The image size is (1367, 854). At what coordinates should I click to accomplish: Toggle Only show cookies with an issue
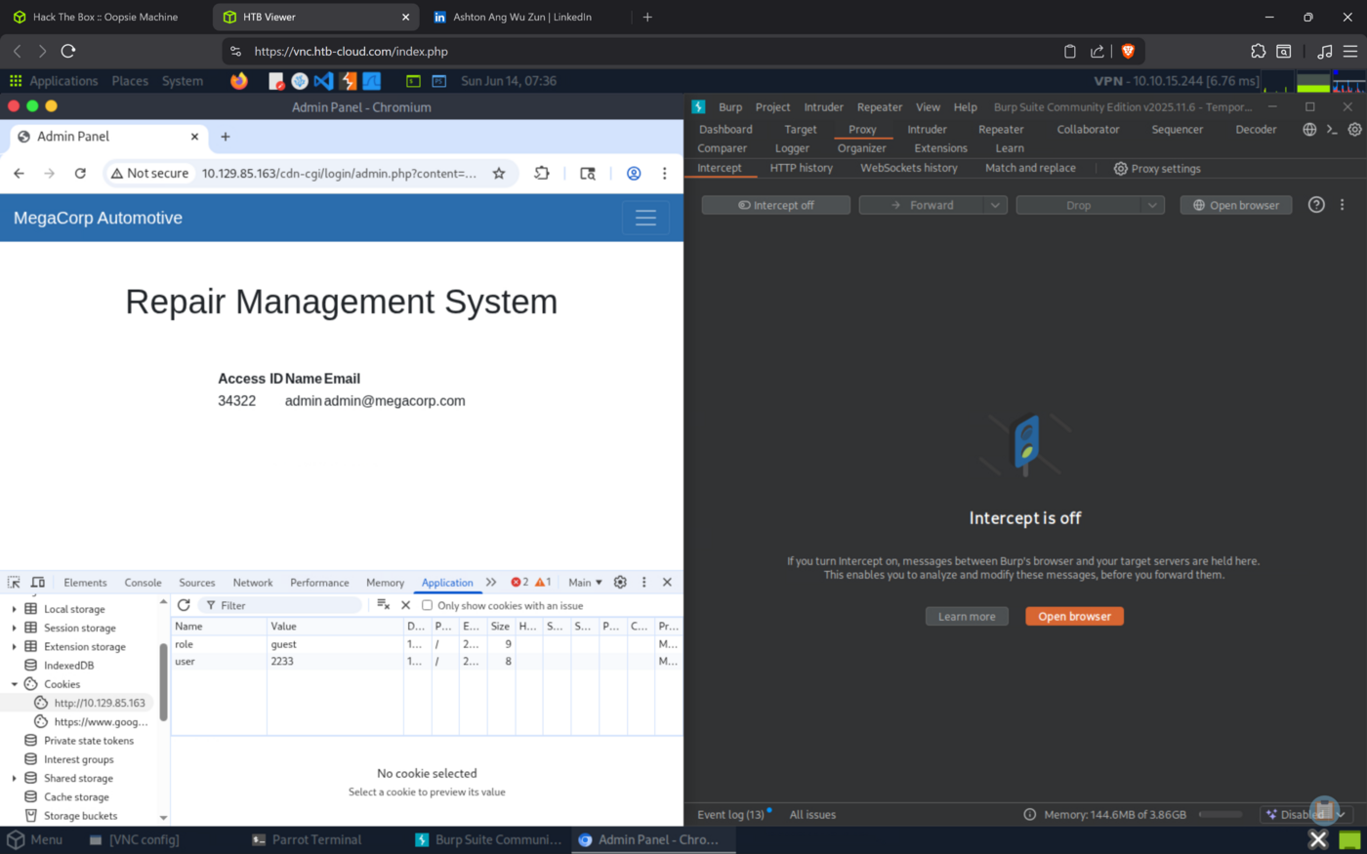[427, 605]
